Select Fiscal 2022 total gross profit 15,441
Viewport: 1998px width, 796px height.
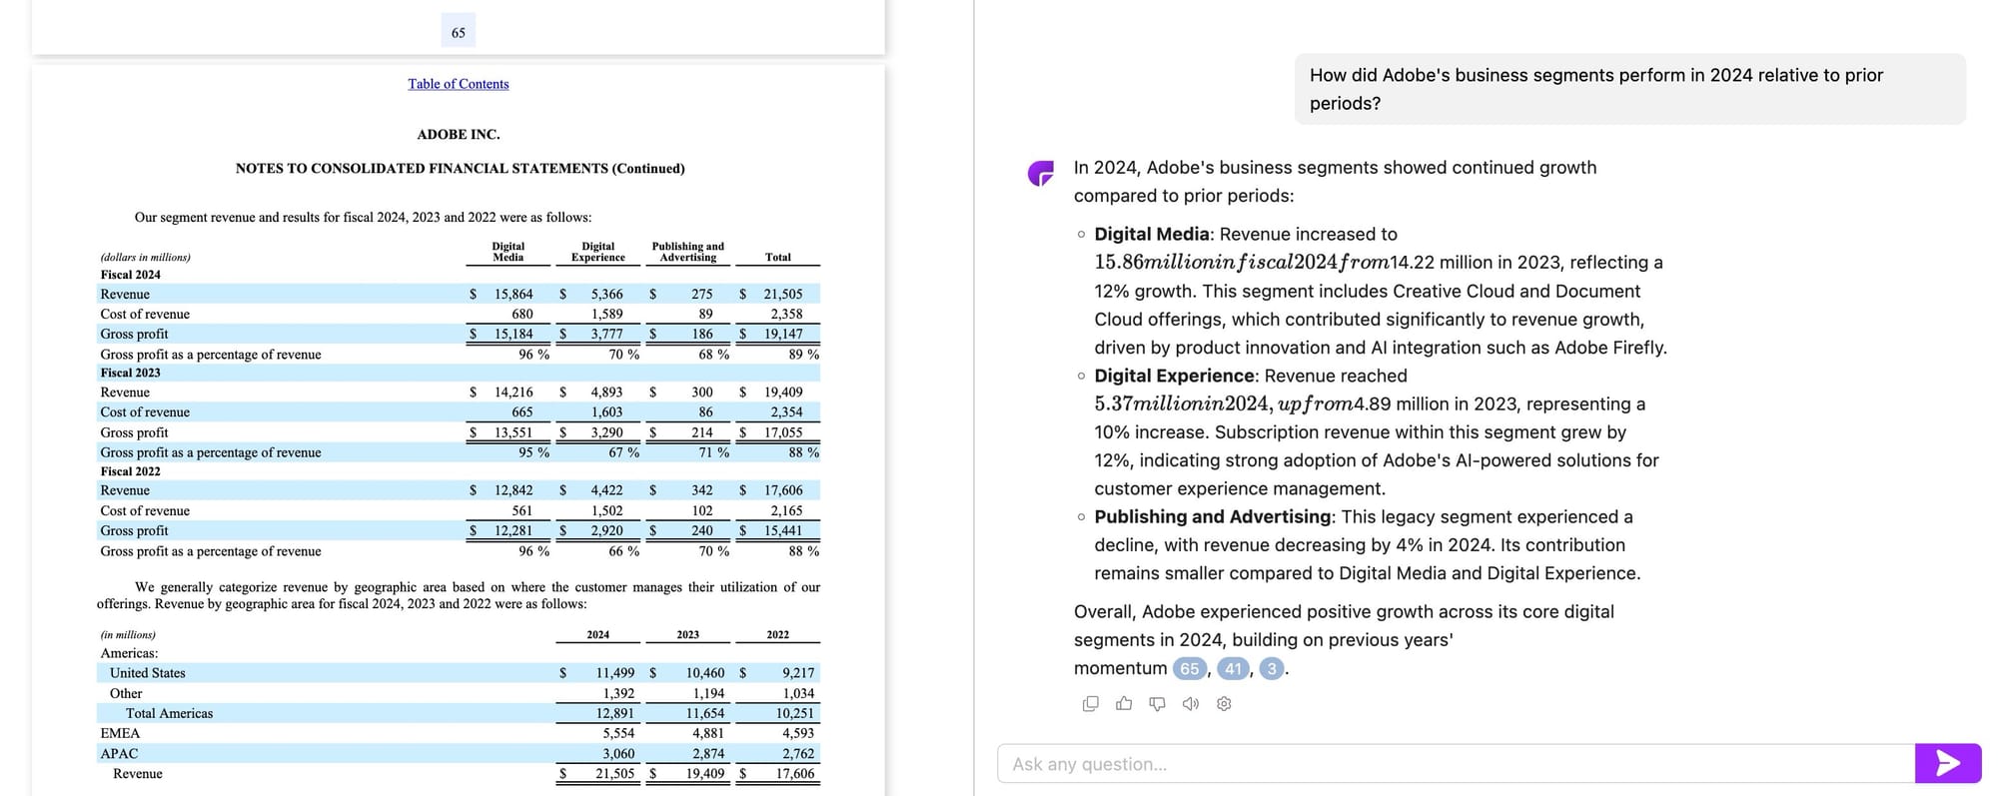coord(783,531)
